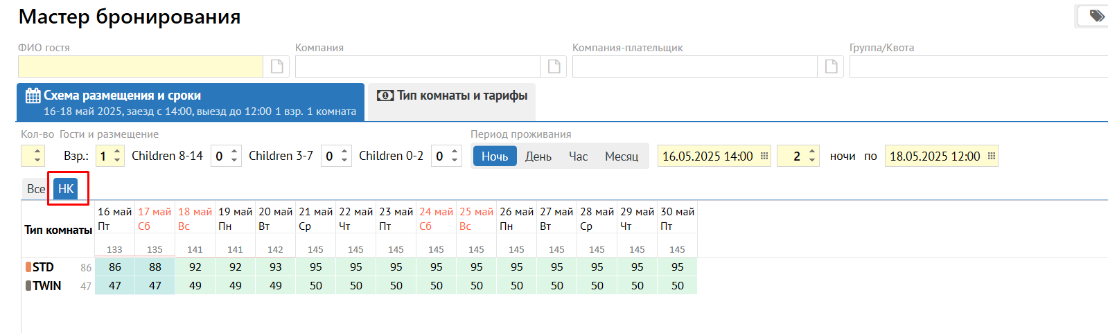This screenshot has height=333, width=1108.
Task: Open calendar picker for check-out date 18.05.2025
Action: (992, 156)
